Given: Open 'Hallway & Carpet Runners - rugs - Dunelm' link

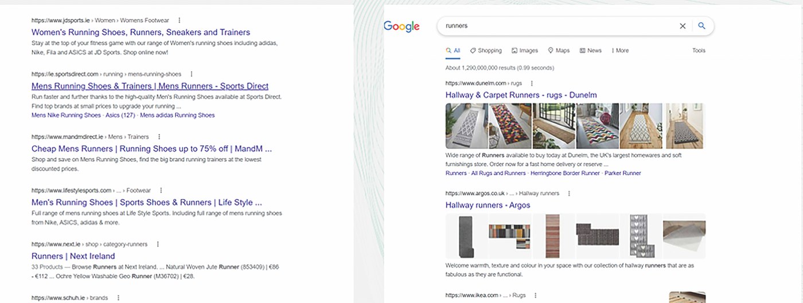Looking at the screenshot, I should coord(521,95).
